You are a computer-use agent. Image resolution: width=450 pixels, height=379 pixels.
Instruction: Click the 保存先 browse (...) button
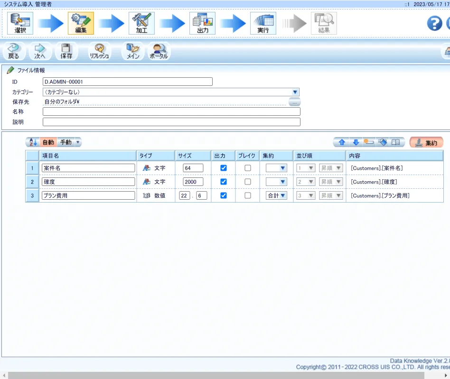click(x=294, y=102)
